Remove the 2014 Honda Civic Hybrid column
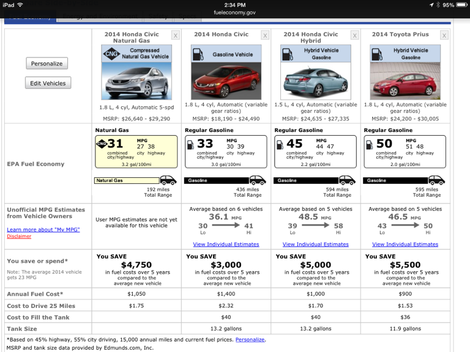The image size is (470, 352). [x=354, y=35]
